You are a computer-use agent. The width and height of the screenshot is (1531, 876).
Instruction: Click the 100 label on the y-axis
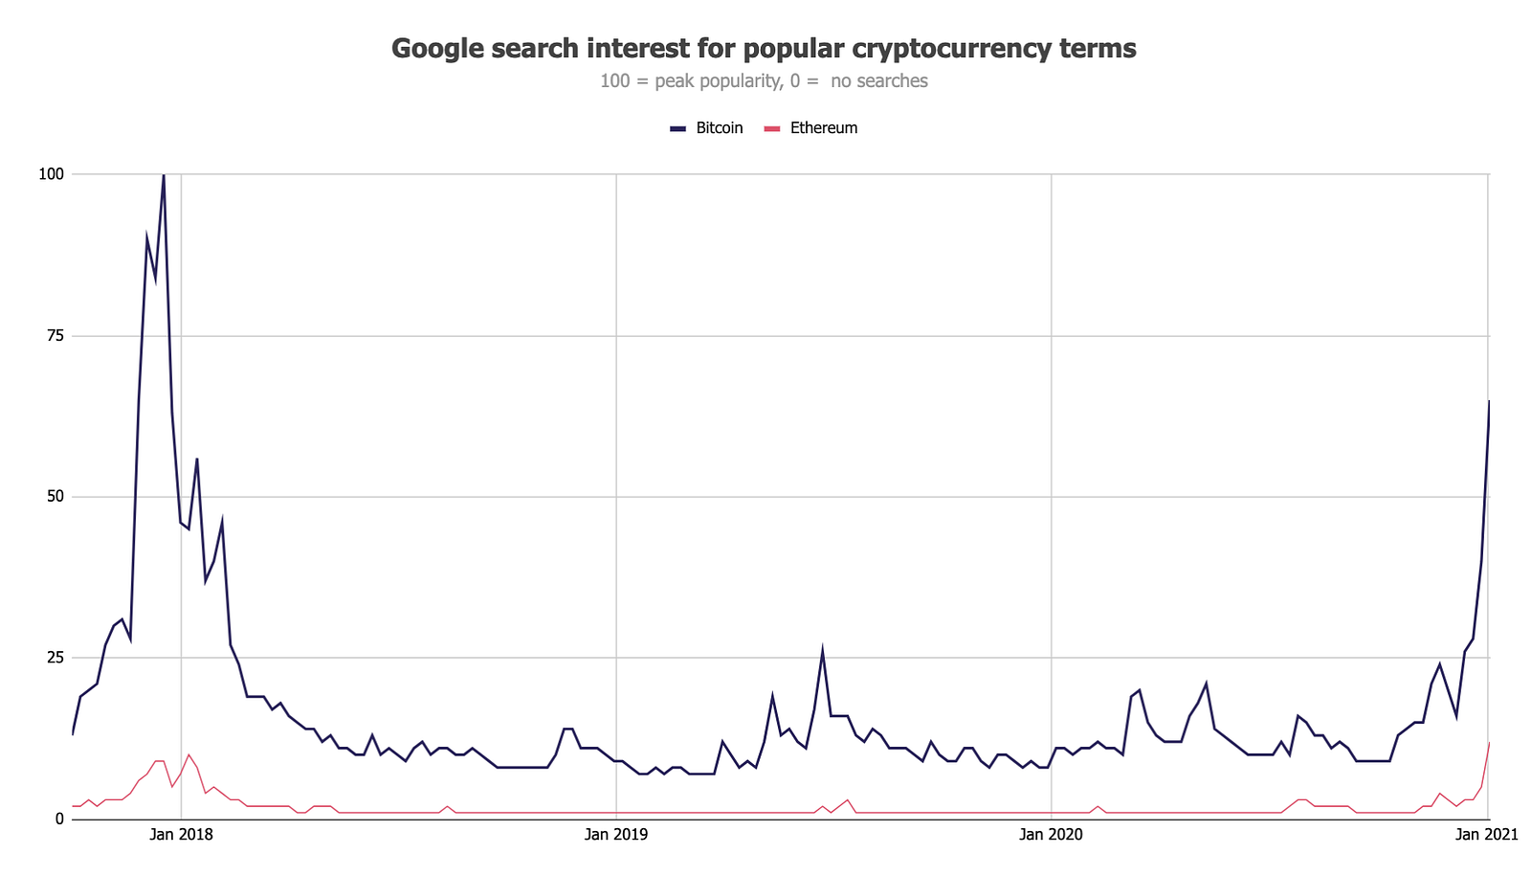51,174
